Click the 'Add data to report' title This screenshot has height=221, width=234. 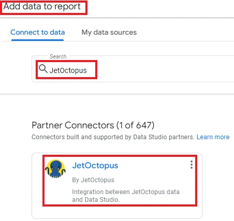[x=42, y=7]
